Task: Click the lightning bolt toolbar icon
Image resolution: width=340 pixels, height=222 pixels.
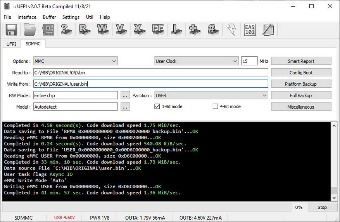Action: [231, 30]
